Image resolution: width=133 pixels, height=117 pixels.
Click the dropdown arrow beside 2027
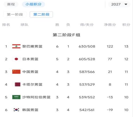tap(126, 4)
